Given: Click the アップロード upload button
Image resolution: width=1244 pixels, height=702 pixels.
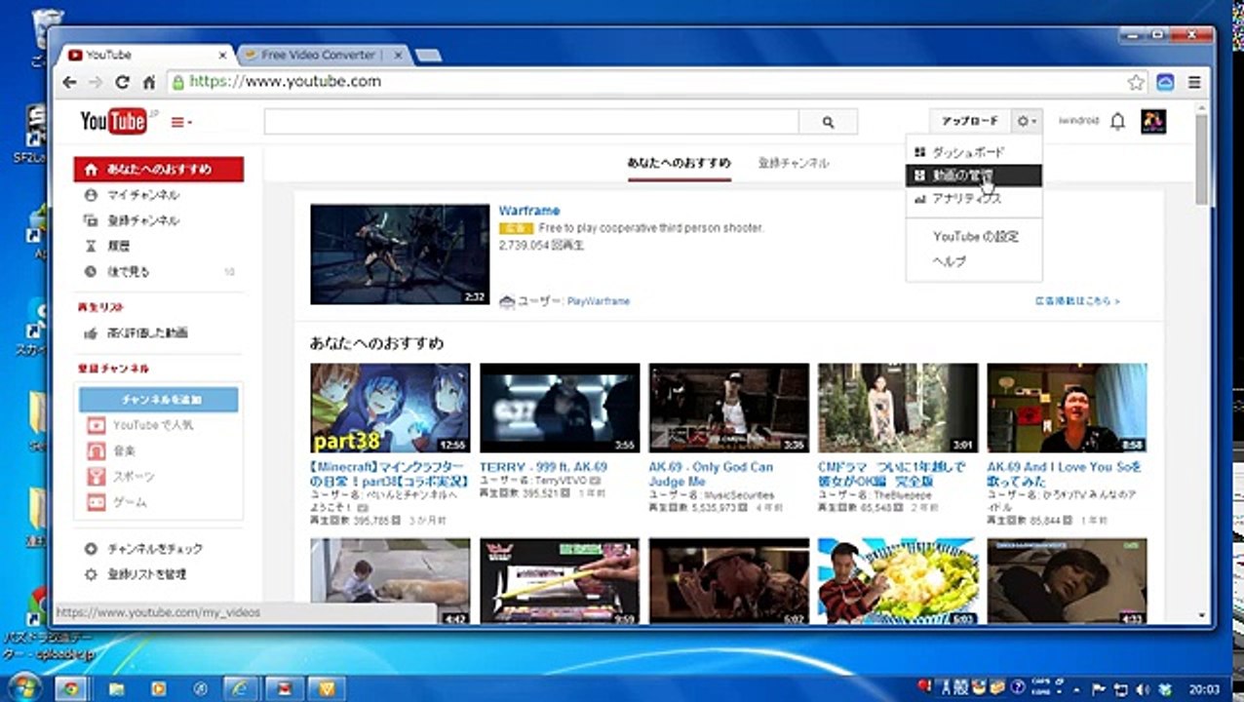Looking at the screenshot, I should 969,121.
